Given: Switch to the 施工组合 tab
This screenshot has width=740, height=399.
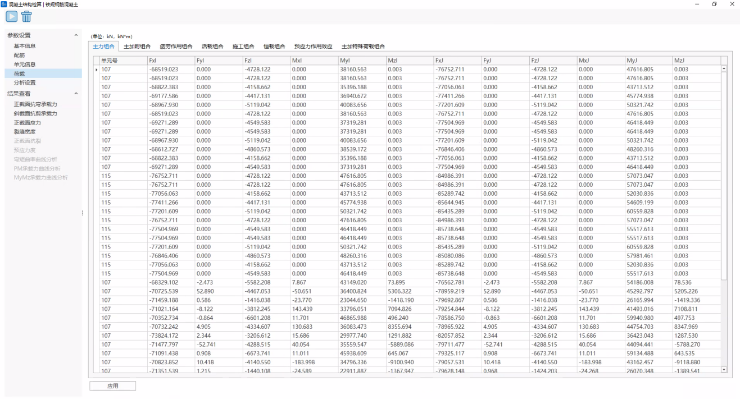Looking at the screenshot, I should click(x=243, y=47).
